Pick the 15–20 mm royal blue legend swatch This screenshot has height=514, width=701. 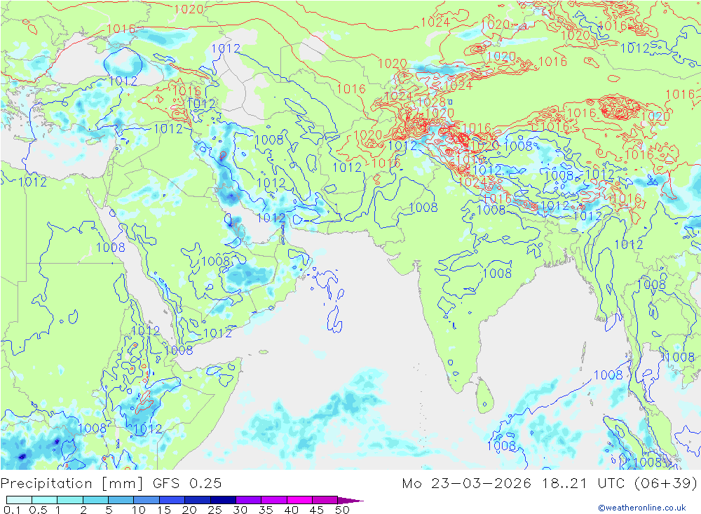pos(172,500)
